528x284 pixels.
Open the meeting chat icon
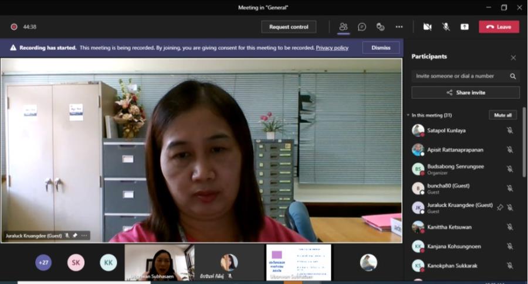(x=362, y=27)
